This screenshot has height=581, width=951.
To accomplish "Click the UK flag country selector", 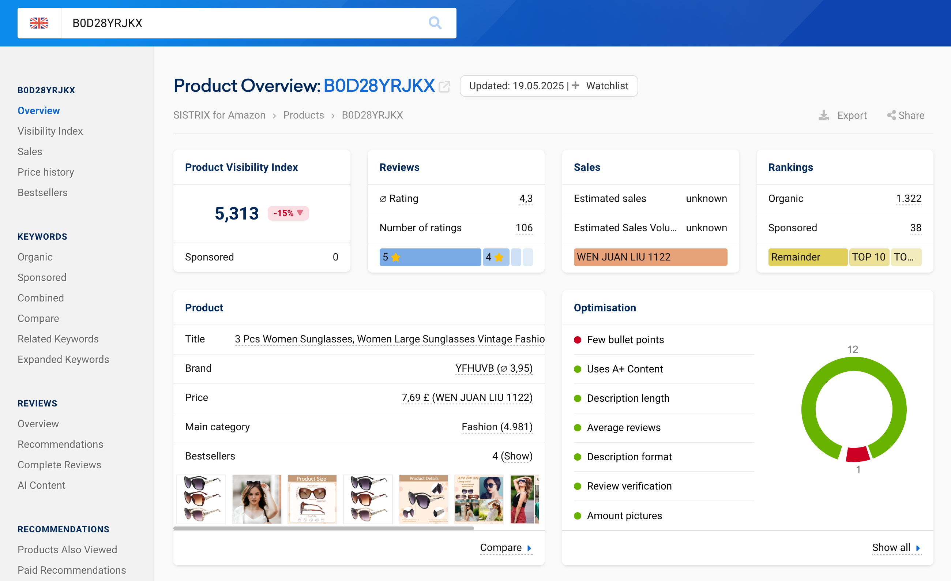I will tap(39, 23).
